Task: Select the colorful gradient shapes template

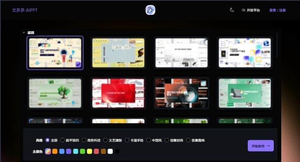Action: click(x=245, y=53)
